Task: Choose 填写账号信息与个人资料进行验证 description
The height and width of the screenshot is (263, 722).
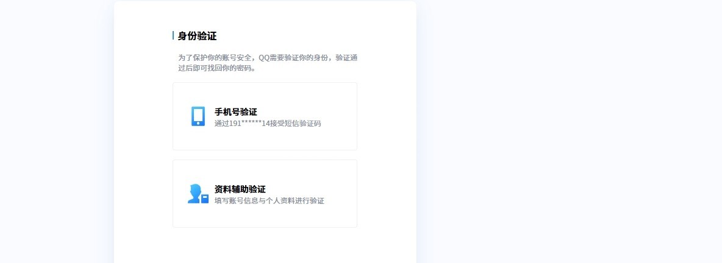Action: (x=270, y=201)
